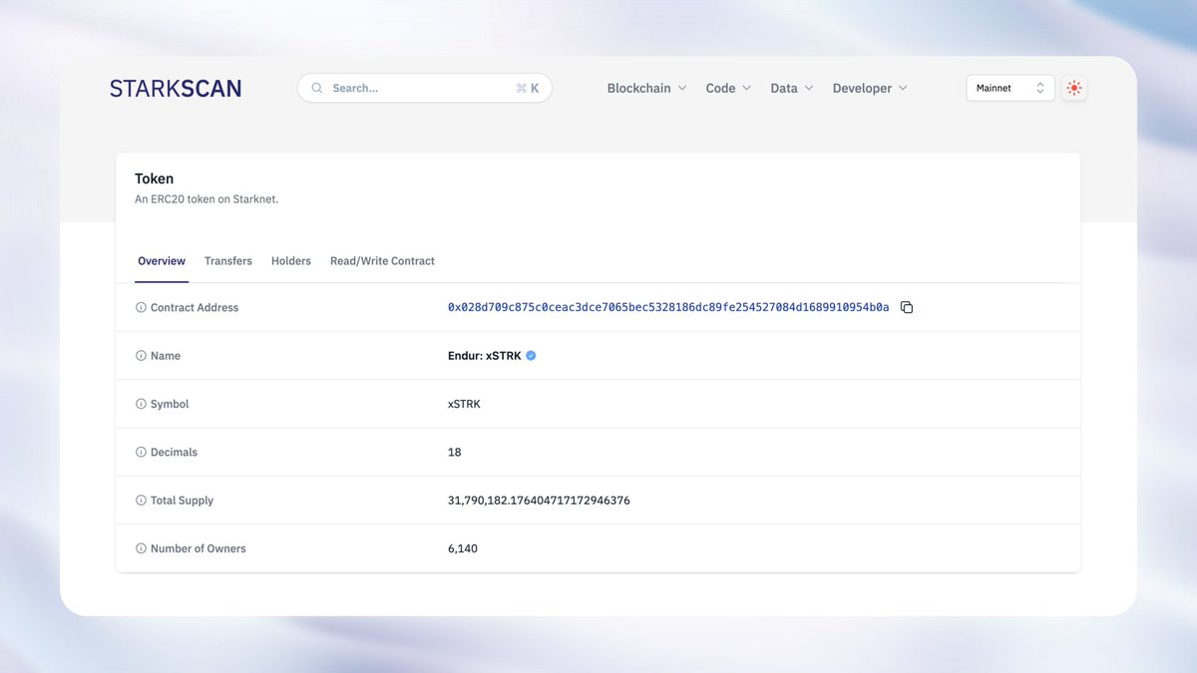Click the Symbol label
1197x673 pixels.
[170, 405]
